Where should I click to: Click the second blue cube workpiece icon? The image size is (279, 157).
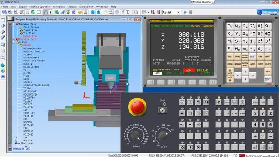[99, 12]
